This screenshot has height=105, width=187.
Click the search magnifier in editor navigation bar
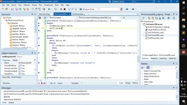pyautogui.click(x=124, y=17)
